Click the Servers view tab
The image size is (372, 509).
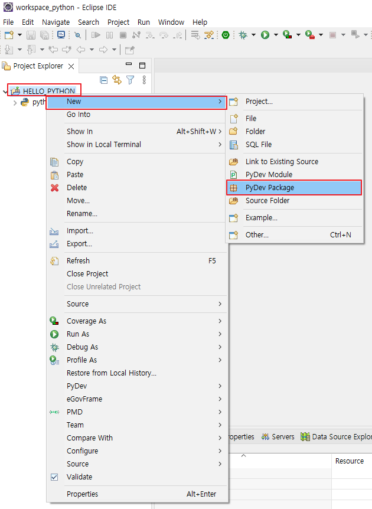[278, 436]
